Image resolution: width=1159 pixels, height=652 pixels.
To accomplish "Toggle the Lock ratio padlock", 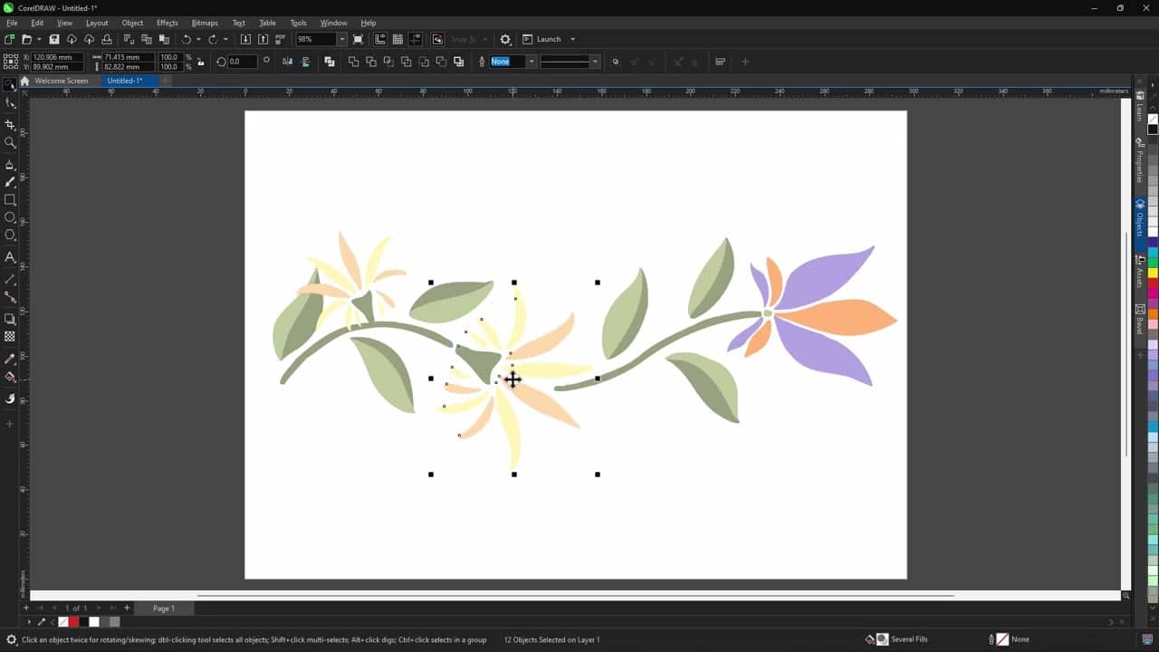I will pyautogui.click(x=200, y=62).
